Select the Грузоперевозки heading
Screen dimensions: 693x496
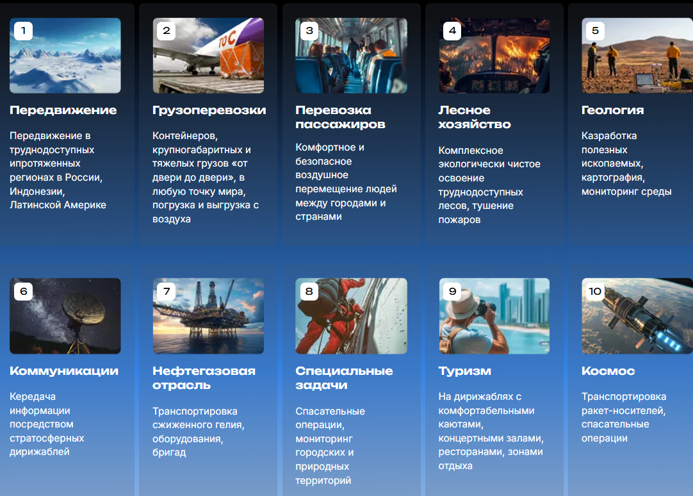pyautogui.click(x=209, y=110)
